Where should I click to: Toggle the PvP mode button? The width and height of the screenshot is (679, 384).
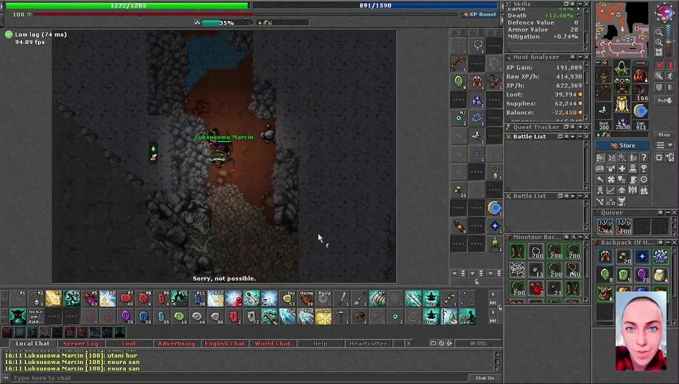tap(664, 100)
